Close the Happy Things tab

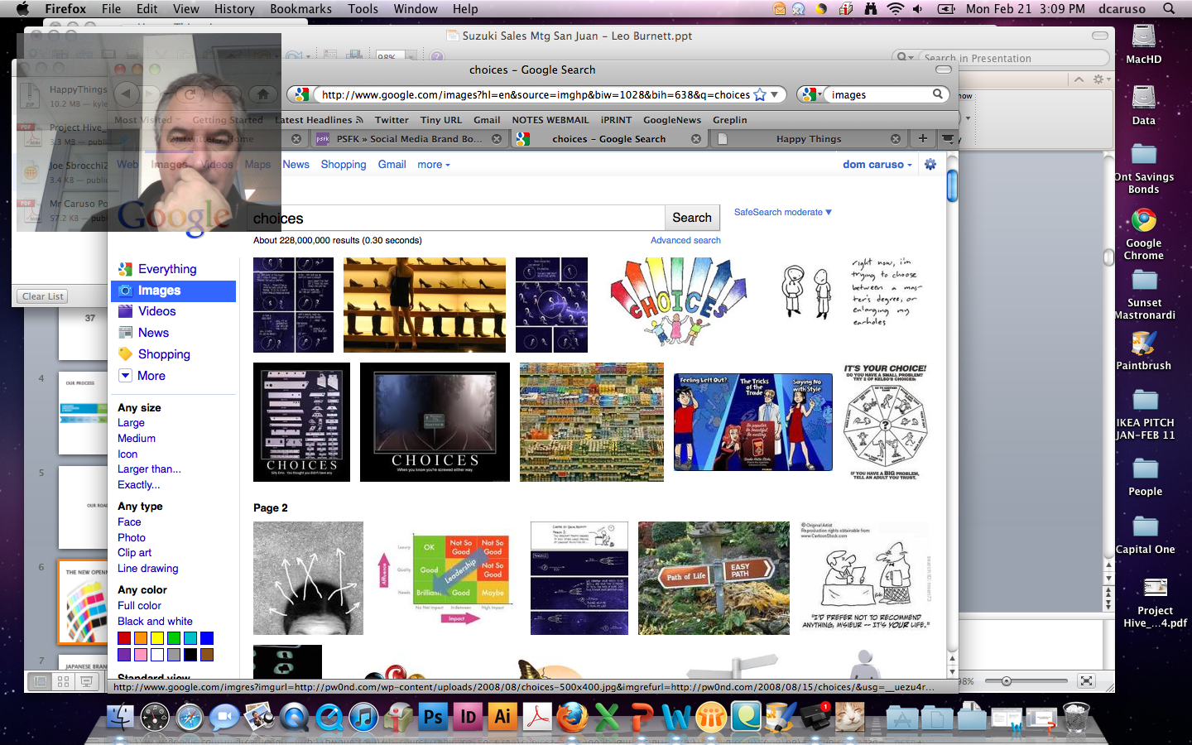895,139
